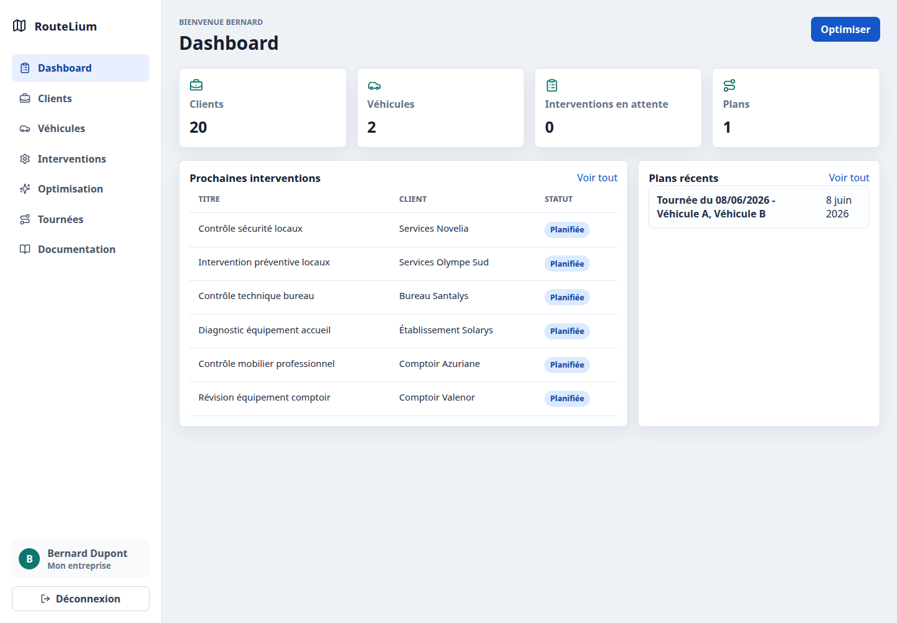
Task: Click the Mon entreprise label
Action: tap(79, 566)
